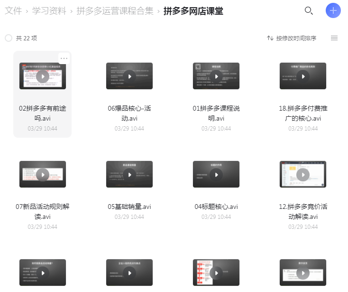The image size is (348, 292).
Task: Click the 06爆品核心-活动.avi file name label
Action: click(x=129, y=113)
